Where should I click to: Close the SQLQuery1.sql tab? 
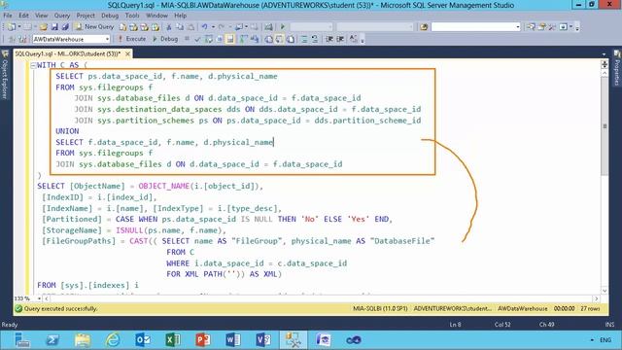coord(127,53)
